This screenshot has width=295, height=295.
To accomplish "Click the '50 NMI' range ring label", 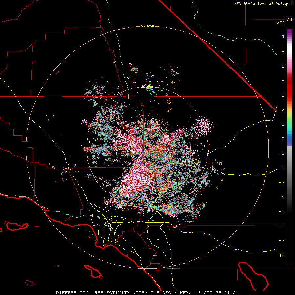I will (147, 87).
